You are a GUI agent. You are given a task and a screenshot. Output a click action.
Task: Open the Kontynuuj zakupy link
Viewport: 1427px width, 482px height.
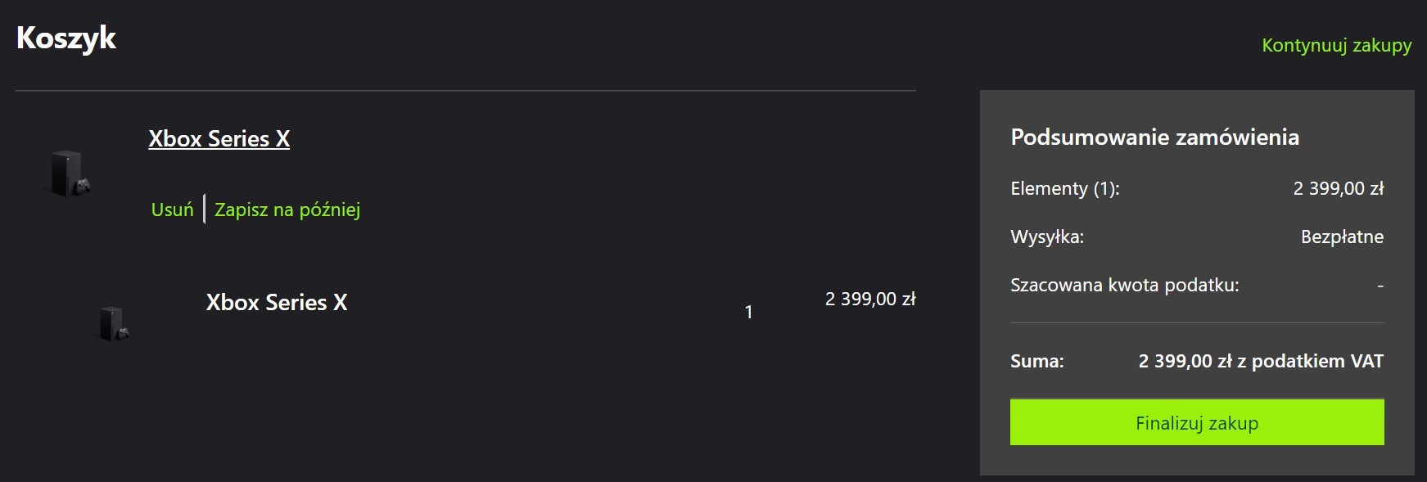[1336, 45]
